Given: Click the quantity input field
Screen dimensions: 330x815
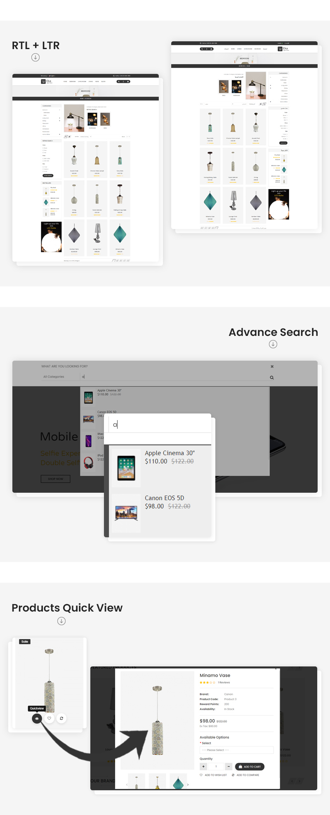Looking at the screenshot, I should point(216,767).
